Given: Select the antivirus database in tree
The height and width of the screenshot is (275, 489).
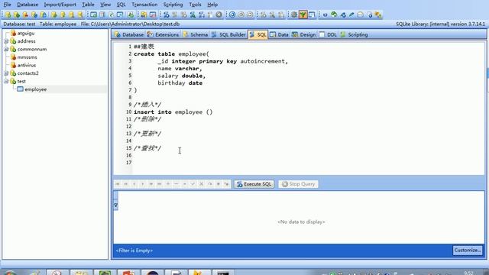Looking at the screenshot, I should [x=27, y=65].
